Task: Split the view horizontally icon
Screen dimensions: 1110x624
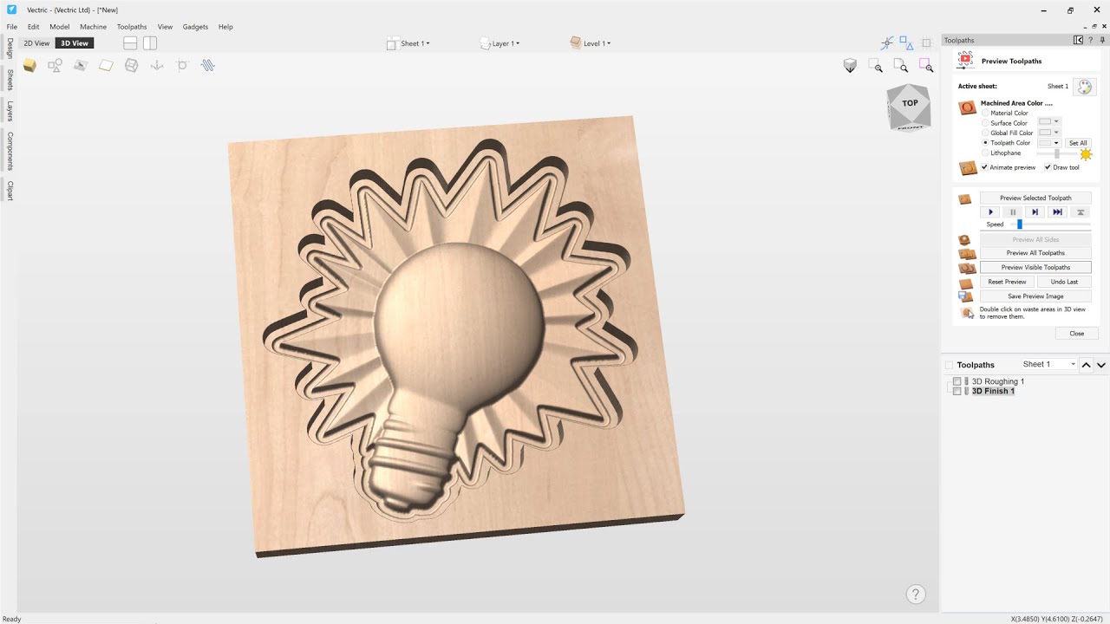Action: [130, 43]
